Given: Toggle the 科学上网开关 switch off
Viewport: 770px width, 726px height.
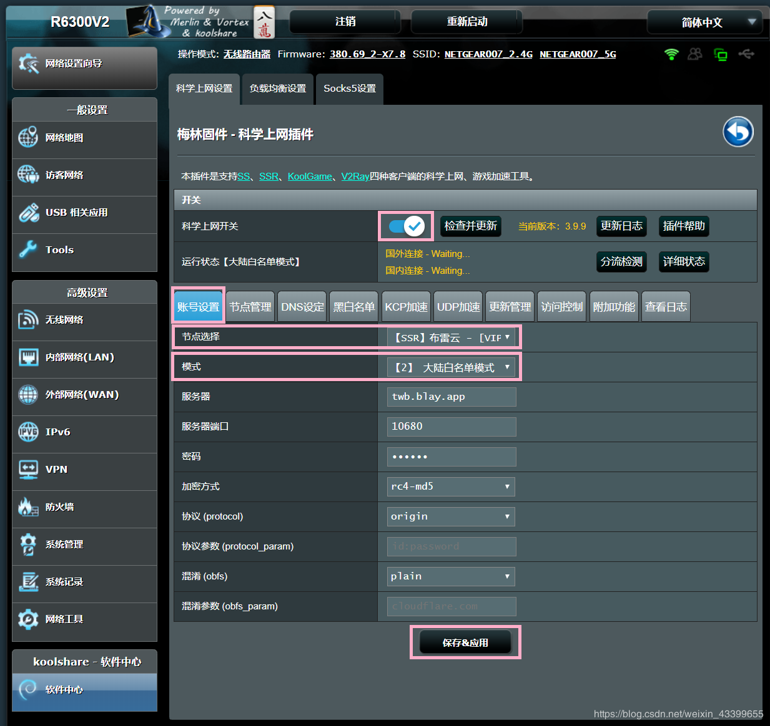Looking at the screenshot, I should coord(407,226).
